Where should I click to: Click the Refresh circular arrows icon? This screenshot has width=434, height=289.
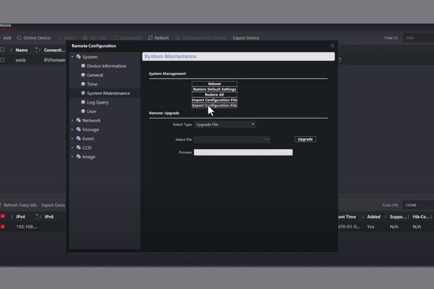150,38
